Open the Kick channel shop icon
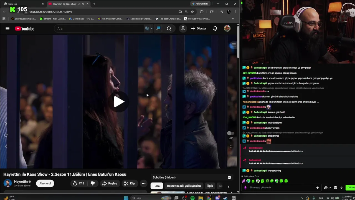This screenshot has width=355, height=200. (x=335, y=187)
